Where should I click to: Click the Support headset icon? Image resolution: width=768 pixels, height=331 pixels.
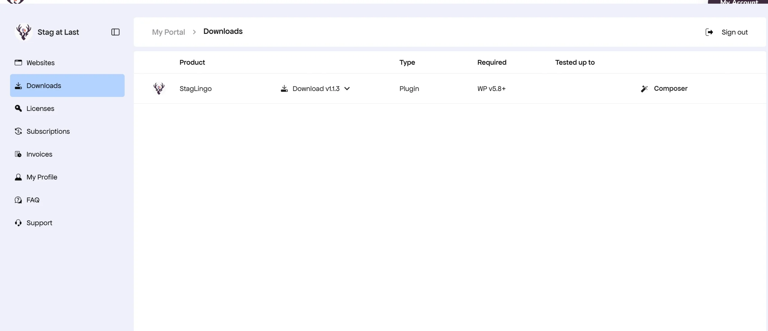[x=18, y=223]
